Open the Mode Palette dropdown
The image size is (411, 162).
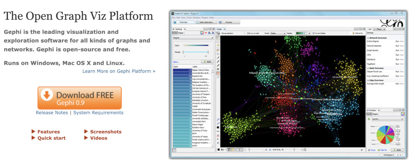point(278,33)
